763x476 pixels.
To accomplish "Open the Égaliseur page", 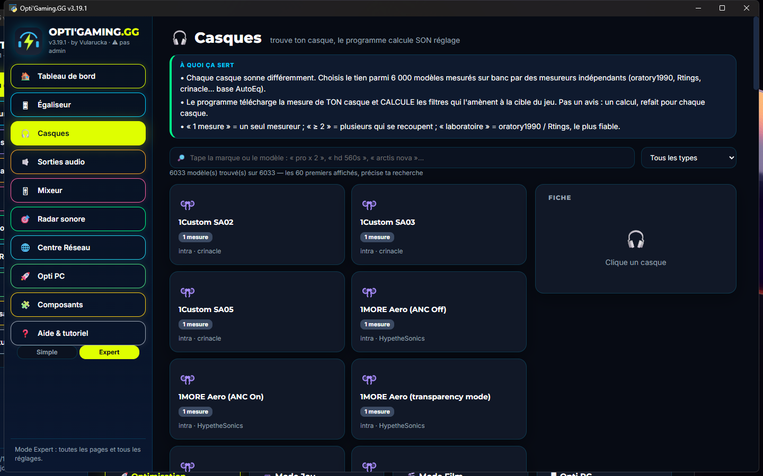I will (78, 105).
